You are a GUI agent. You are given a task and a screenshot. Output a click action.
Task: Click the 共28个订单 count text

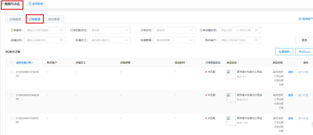point(13,52)
